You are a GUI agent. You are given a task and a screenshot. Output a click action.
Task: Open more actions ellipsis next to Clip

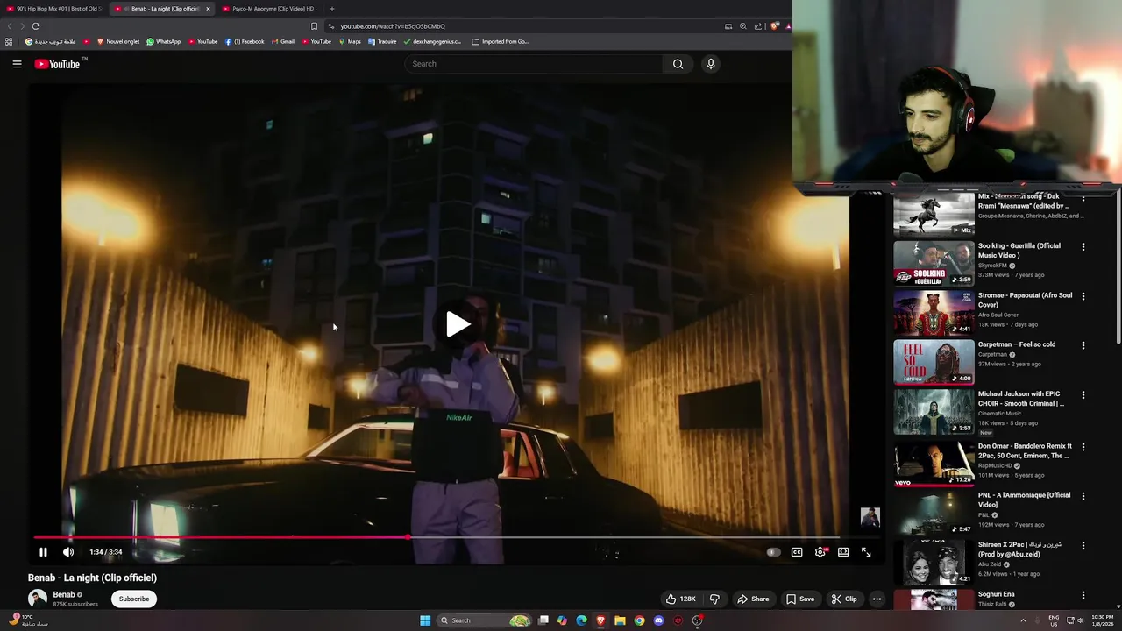[x=877, y=599]
